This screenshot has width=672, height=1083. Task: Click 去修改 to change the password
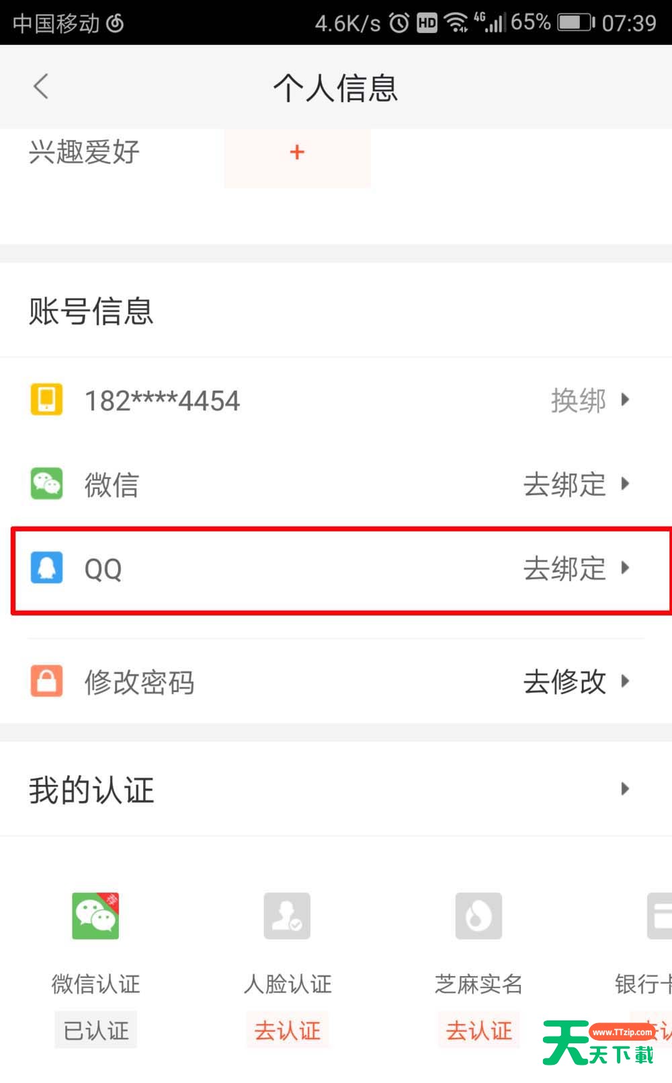[564, 681]
